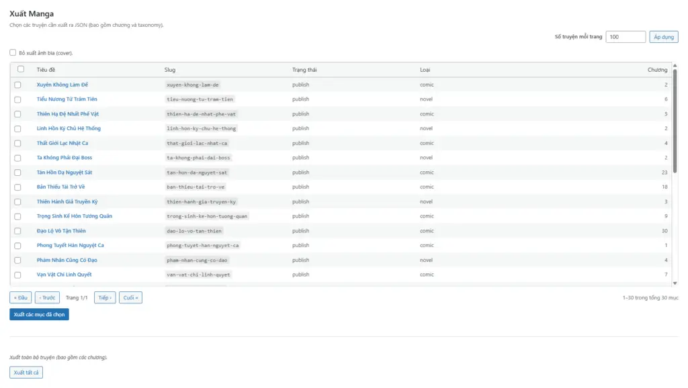Jump to last page with Cuối »
This screenshot has height=388, width=688.
pos(130,297)
